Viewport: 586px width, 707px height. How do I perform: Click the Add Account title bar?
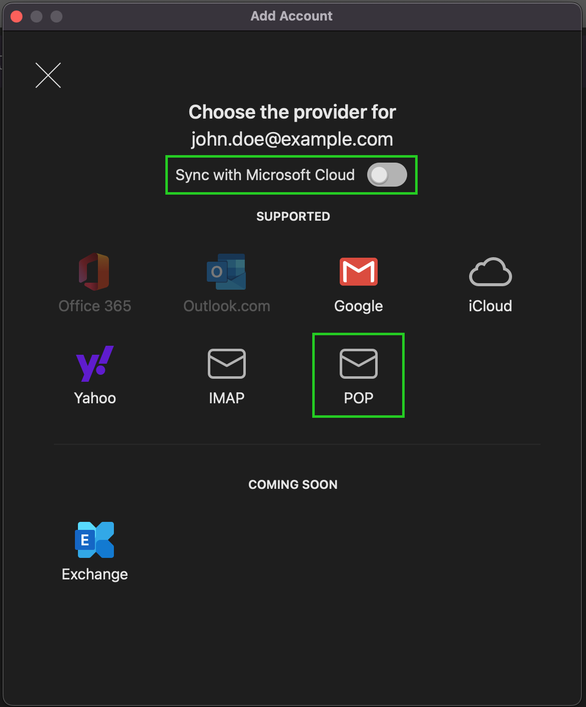pyautogui.click(x=292, y=16)
